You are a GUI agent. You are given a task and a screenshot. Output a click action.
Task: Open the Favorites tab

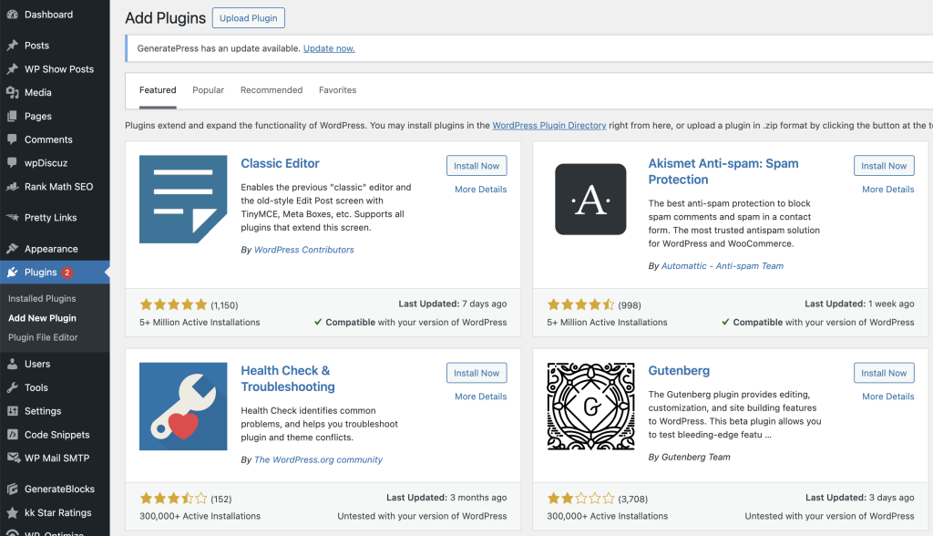(337, 90)
